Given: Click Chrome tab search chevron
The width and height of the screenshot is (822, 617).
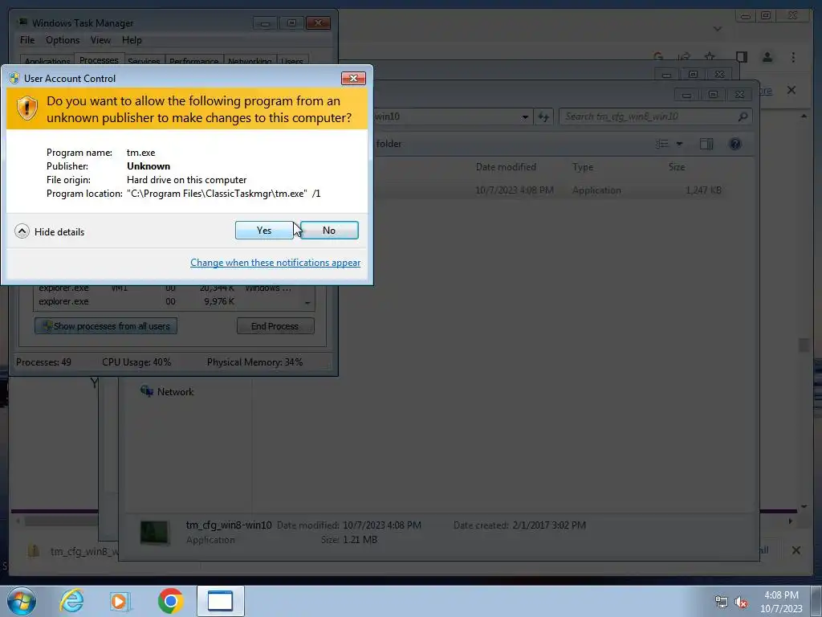Looking at the screenshot, I should click(x=718, y=29).
